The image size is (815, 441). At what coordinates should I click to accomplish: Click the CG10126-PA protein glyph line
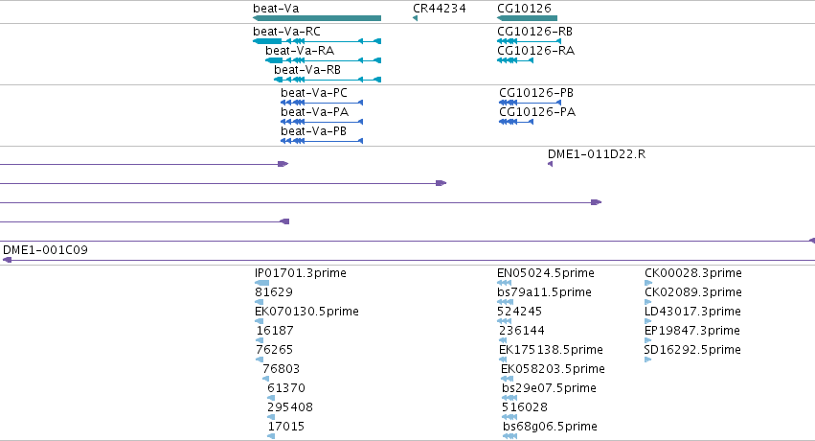pyautogui.click(x=516, y=122)
